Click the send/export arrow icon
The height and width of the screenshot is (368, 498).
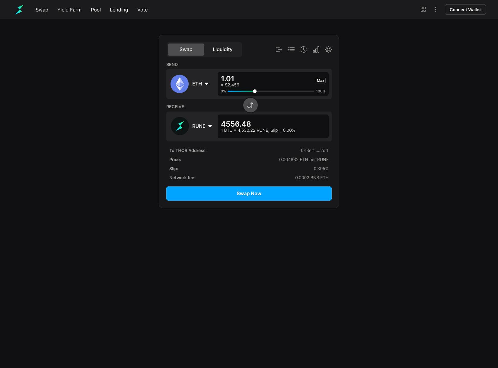tap(279, 50)
